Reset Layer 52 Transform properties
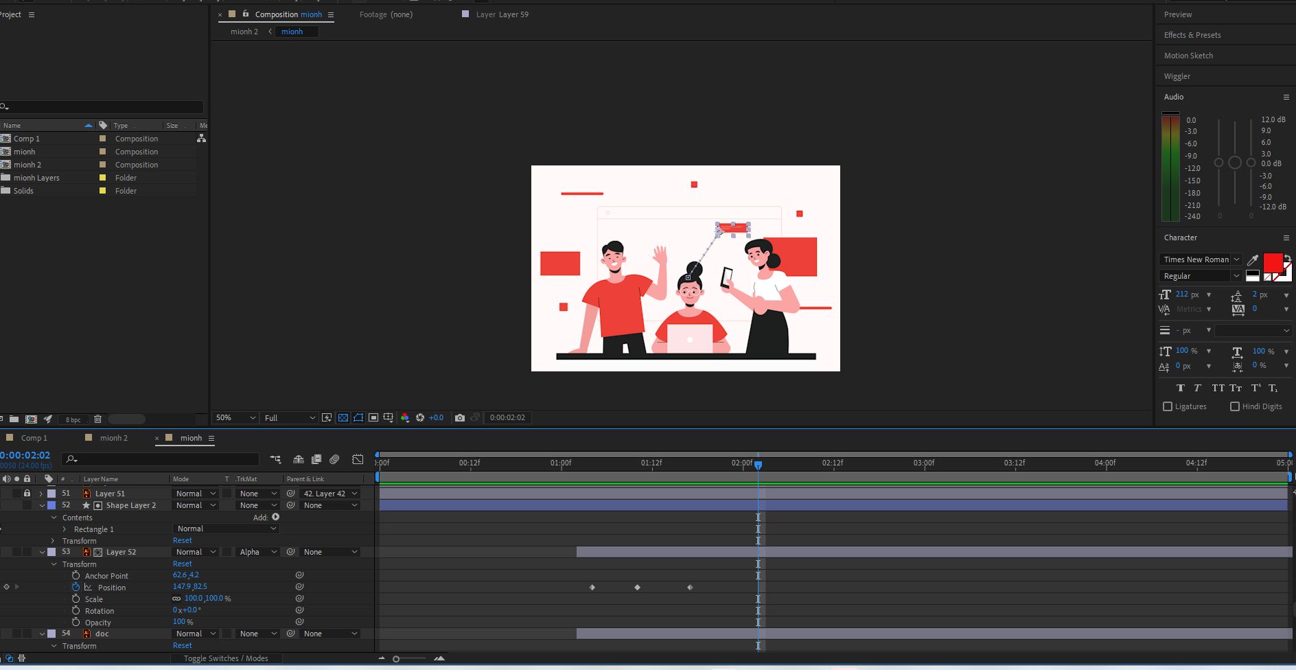Image resolution: width=1296 pixels, height=670 pixels. point(183,564)
